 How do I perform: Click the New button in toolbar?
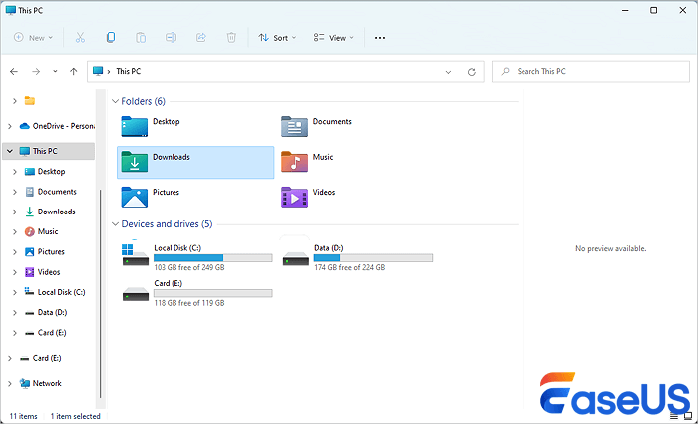[34, 38]
